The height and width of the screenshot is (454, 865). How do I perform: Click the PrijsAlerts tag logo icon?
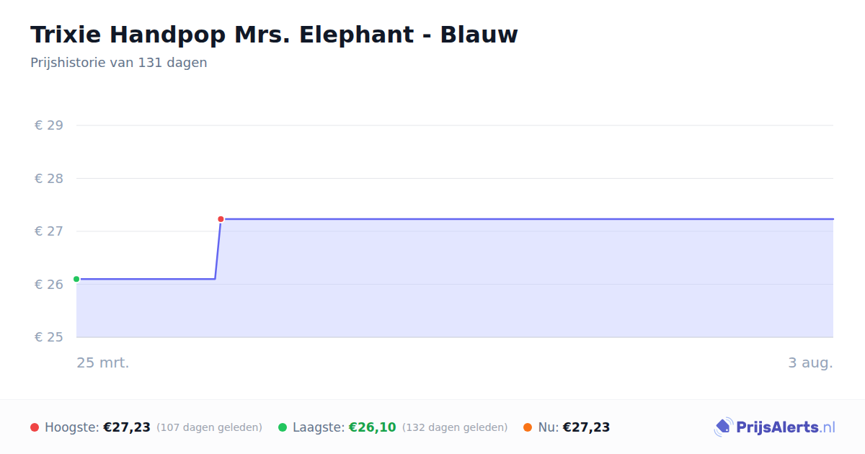(723, 427)
